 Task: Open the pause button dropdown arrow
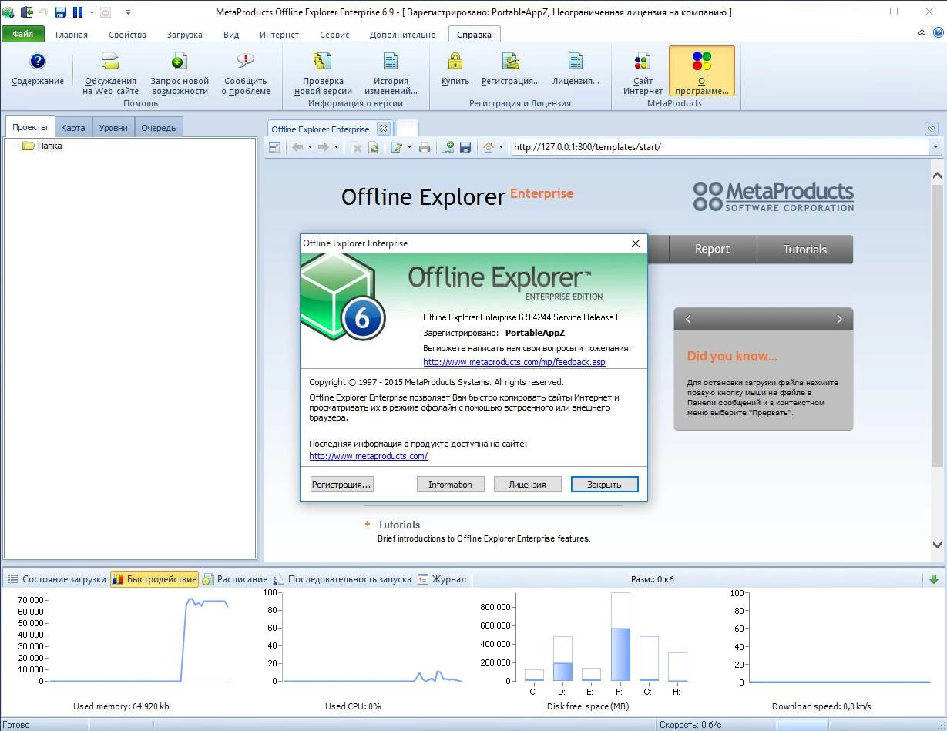[x=92, y=12]
